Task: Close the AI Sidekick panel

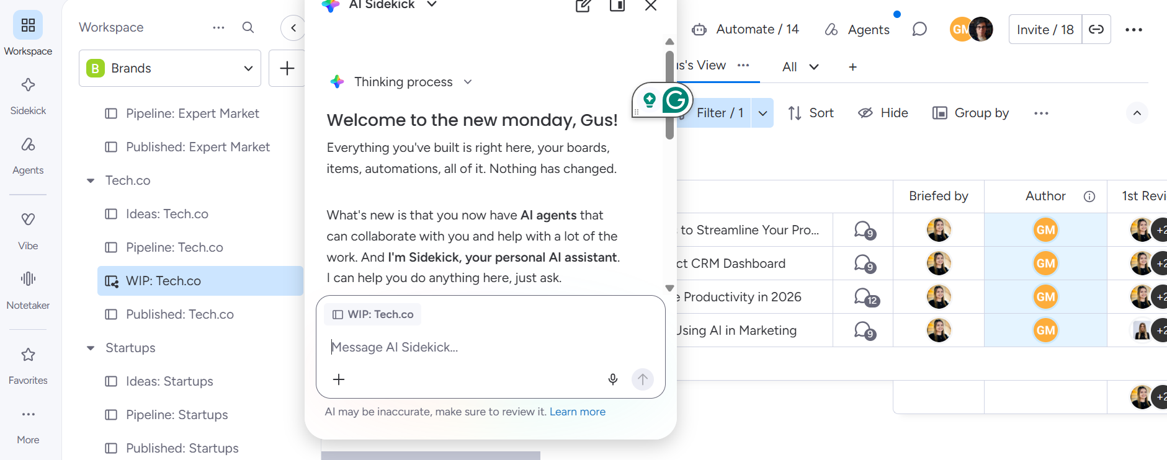Action: (651, 6)
